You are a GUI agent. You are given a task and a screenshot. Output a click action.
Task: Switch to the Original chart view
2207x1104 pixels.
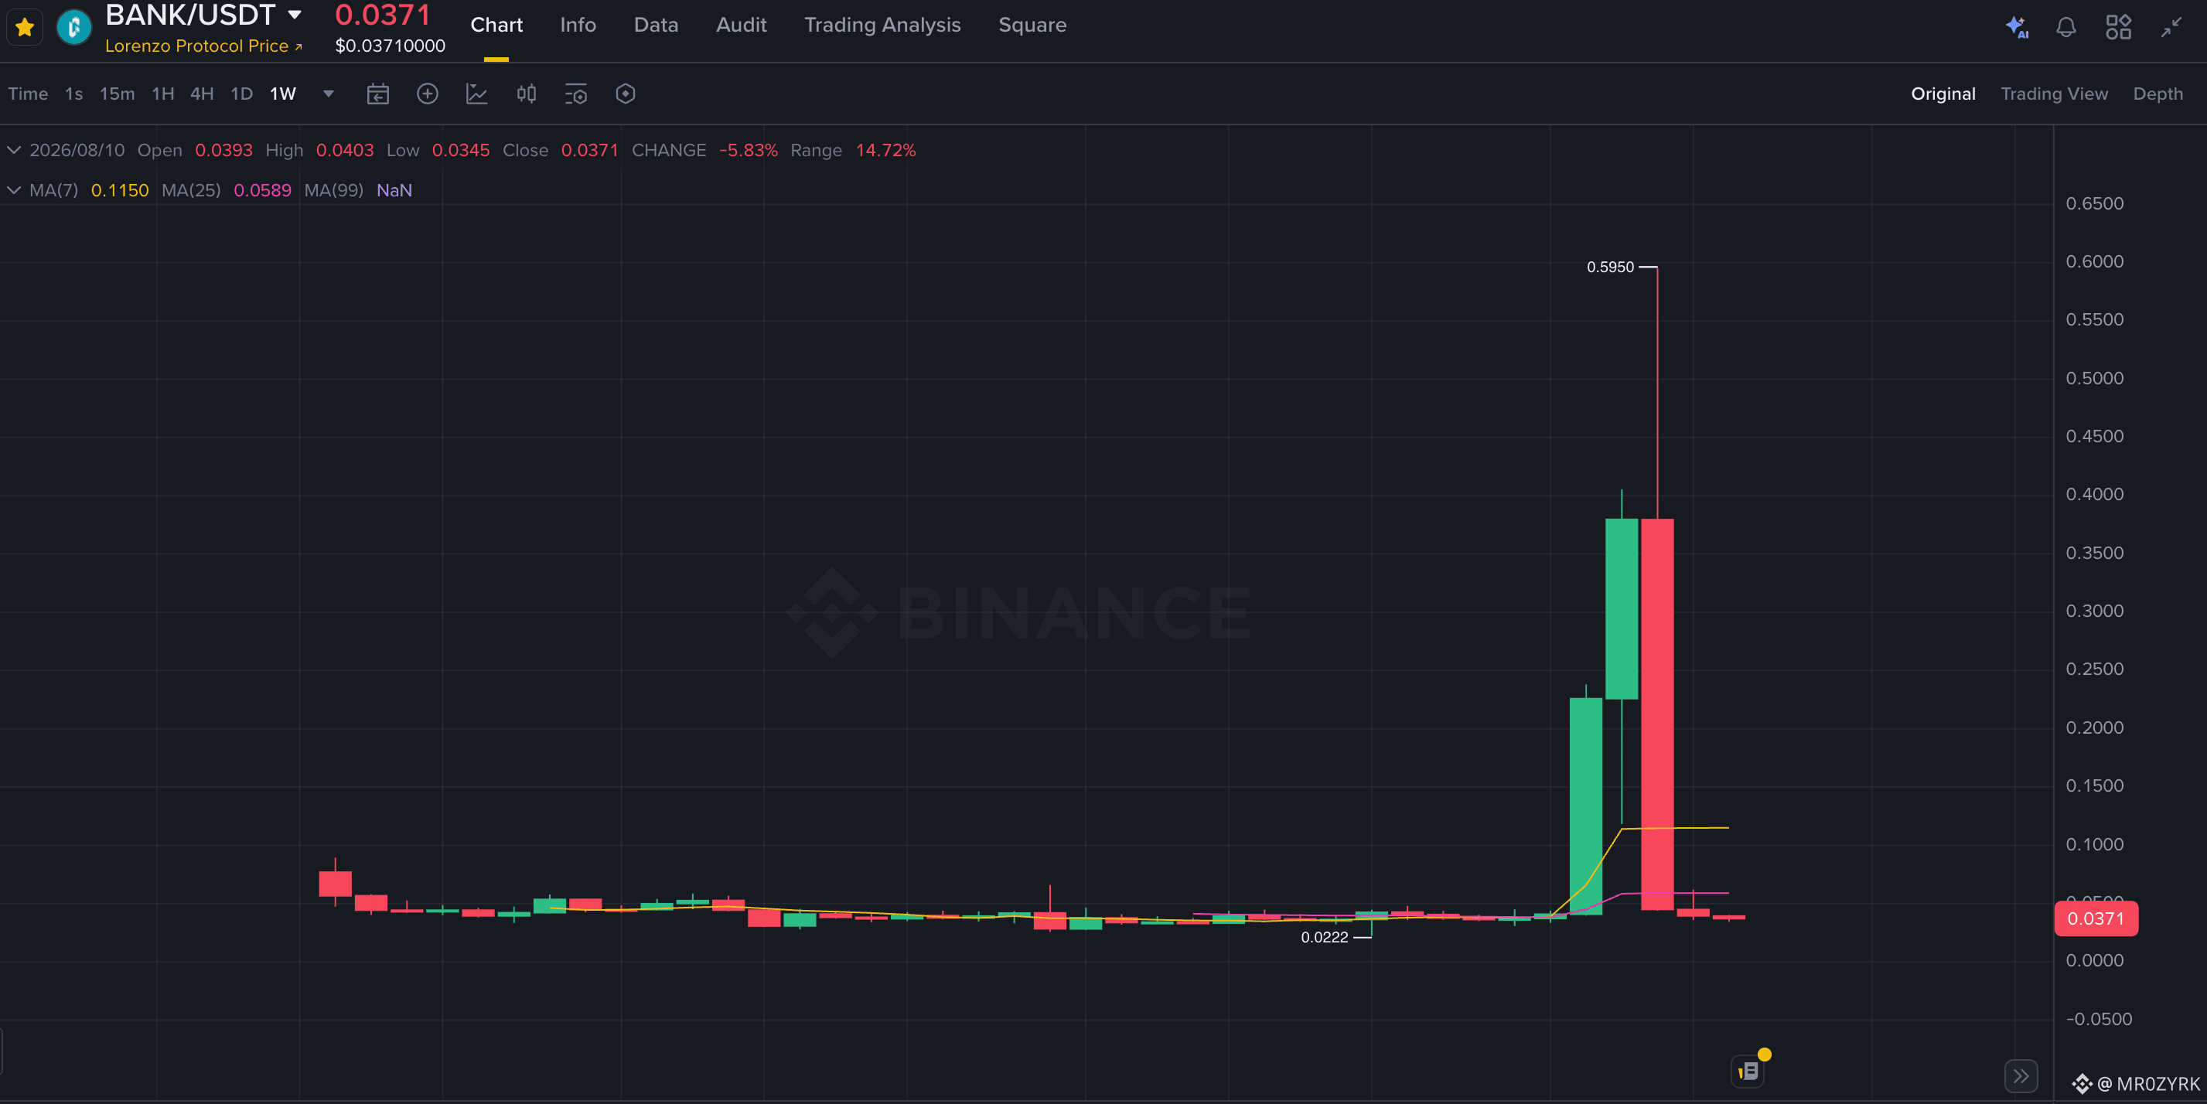pyautogui.click(x=1943, y=94)
